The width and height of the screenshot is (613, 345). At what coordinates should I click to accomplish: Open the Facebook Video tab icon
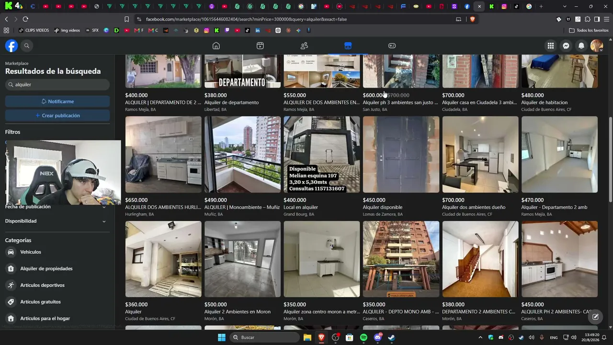click(260, 46)
